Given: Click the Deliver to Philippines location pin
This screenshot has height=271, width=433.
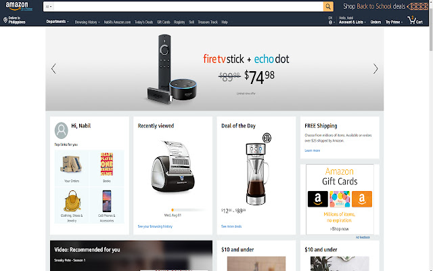Looking at the screenshot, I should pyautogui.click(x=5, y=20).
